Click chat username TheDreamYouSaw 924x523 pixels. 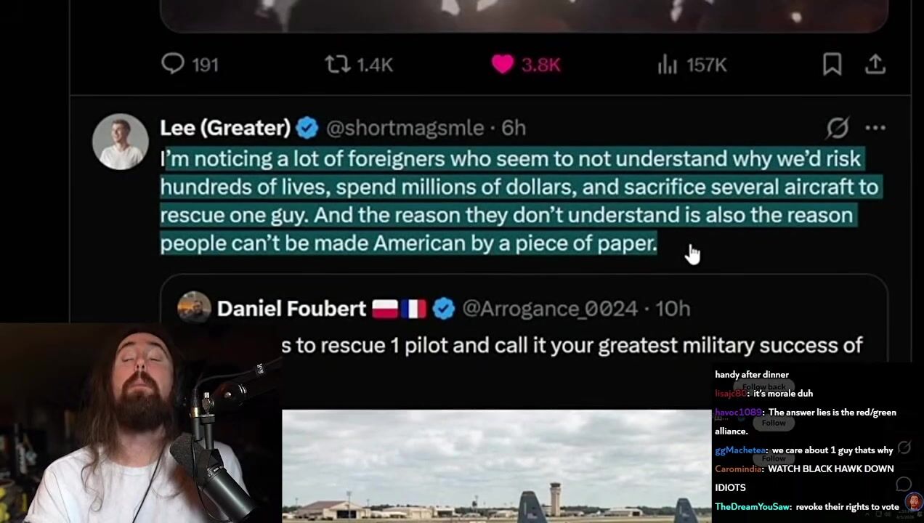coord(752,506)
